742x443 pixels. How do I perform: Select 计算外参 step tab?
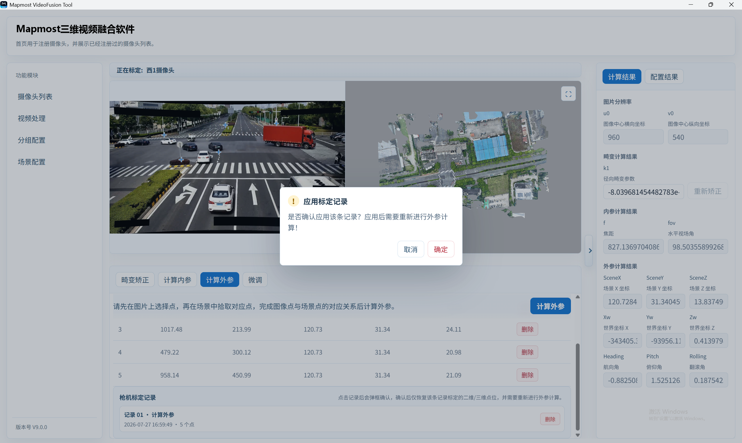[219, 280]
